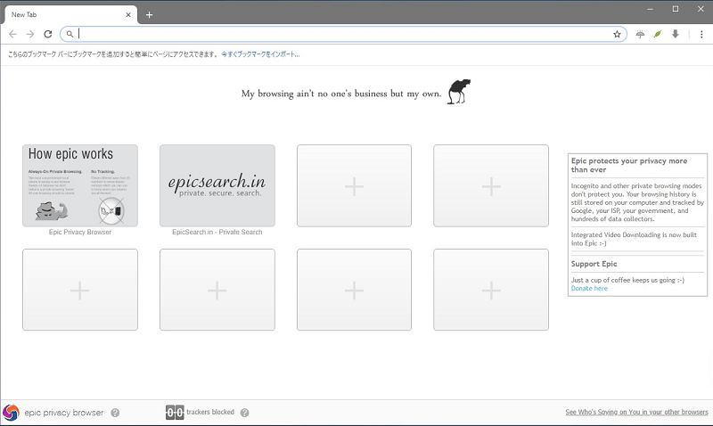Add a site in the last empty tile of the epicsearch.in row
The image size is (713, 426).
click(x=491, y=185)
